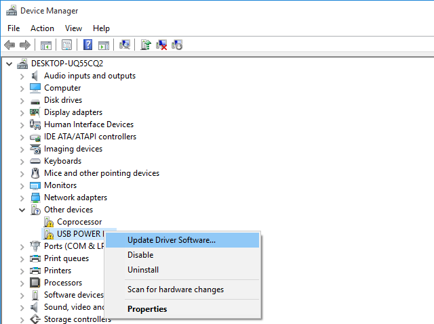Choose Update Driver Software from context menu

pyautogui.click(x=172, y=240)
